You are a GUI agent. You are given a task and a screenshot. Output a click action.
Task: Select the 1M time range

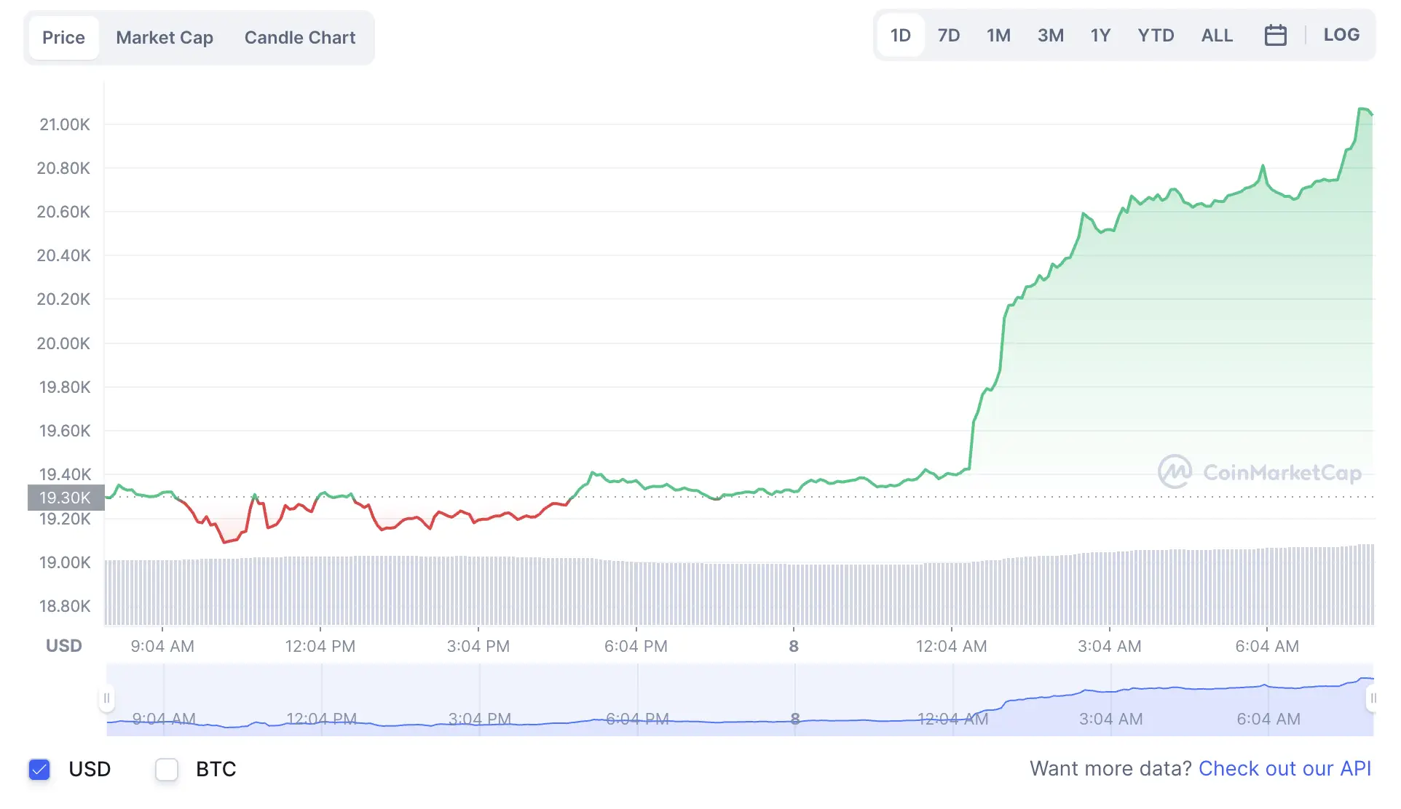(x=998, y=35)
